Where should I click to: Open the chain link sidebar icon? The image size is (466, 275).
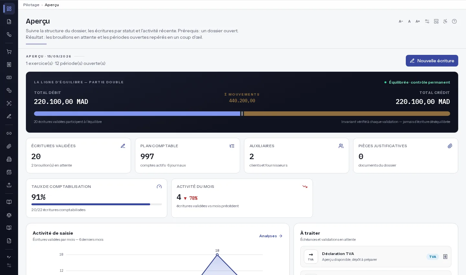(9, 133)
